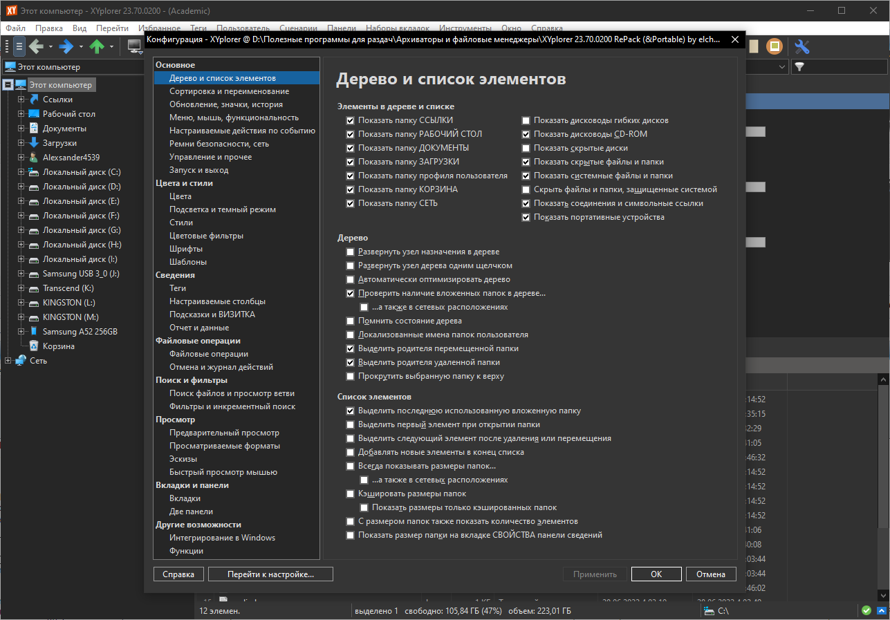Select KINGSTON (L:) drive
This screenshot has height=620, width=890.
tap(69, 303)
